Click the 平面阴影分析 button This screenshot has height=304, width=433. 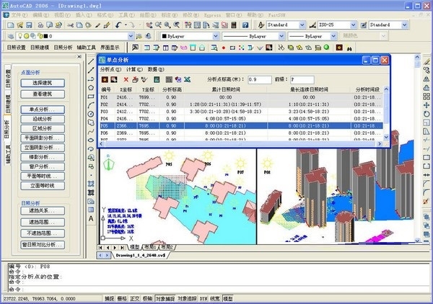point(43,138)
